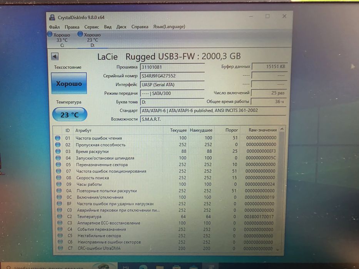This screenshot has height=269, width=359.
Task: Click status icon for attribute 09 Часы работы
Action: tap(59, 184)
